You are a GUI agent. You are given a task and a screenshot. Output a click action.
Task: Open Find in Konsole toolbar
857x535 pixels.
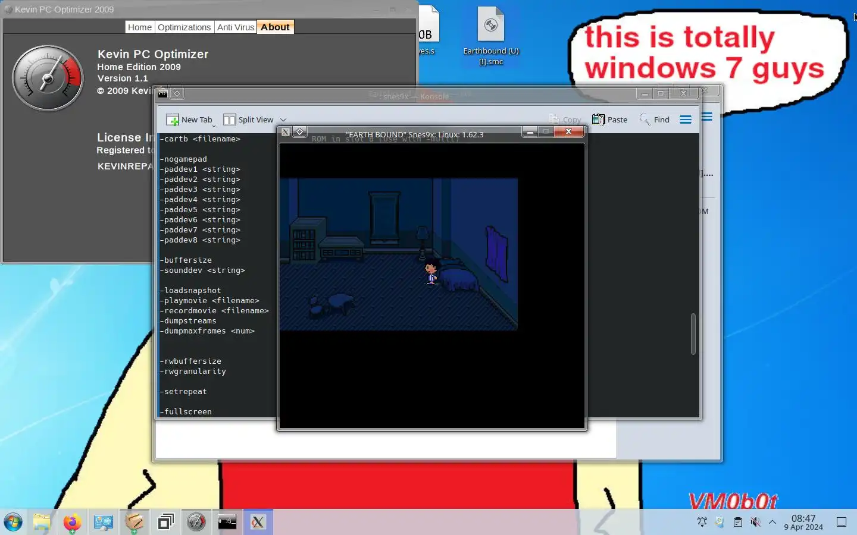[x=655, y=119]
